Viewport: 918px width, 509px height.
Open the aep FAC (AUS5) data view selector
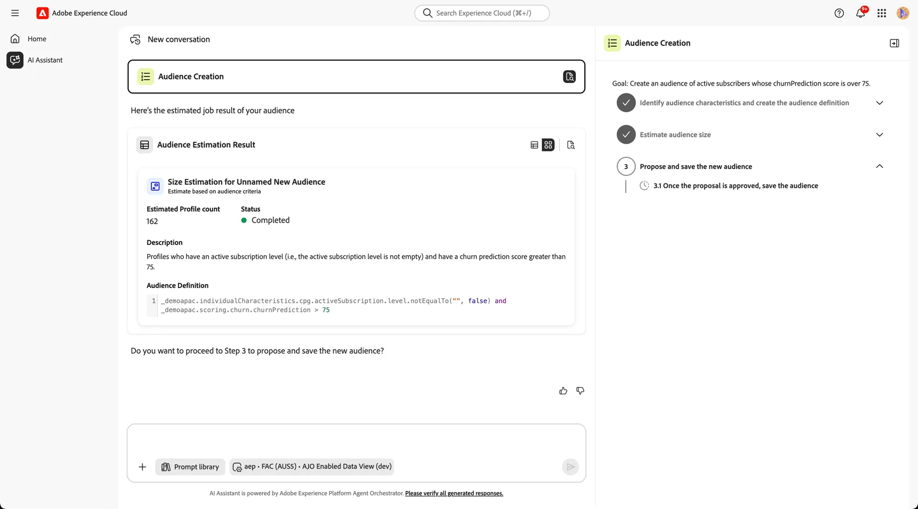pos(312,466)
